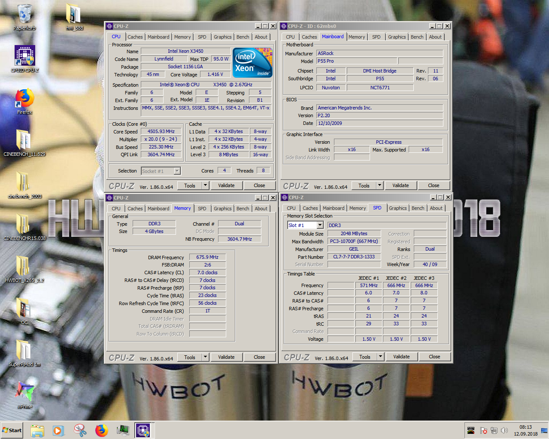
Task: Click the Max Bandwidth PC3-10700F field
Action: click(354, 242)
